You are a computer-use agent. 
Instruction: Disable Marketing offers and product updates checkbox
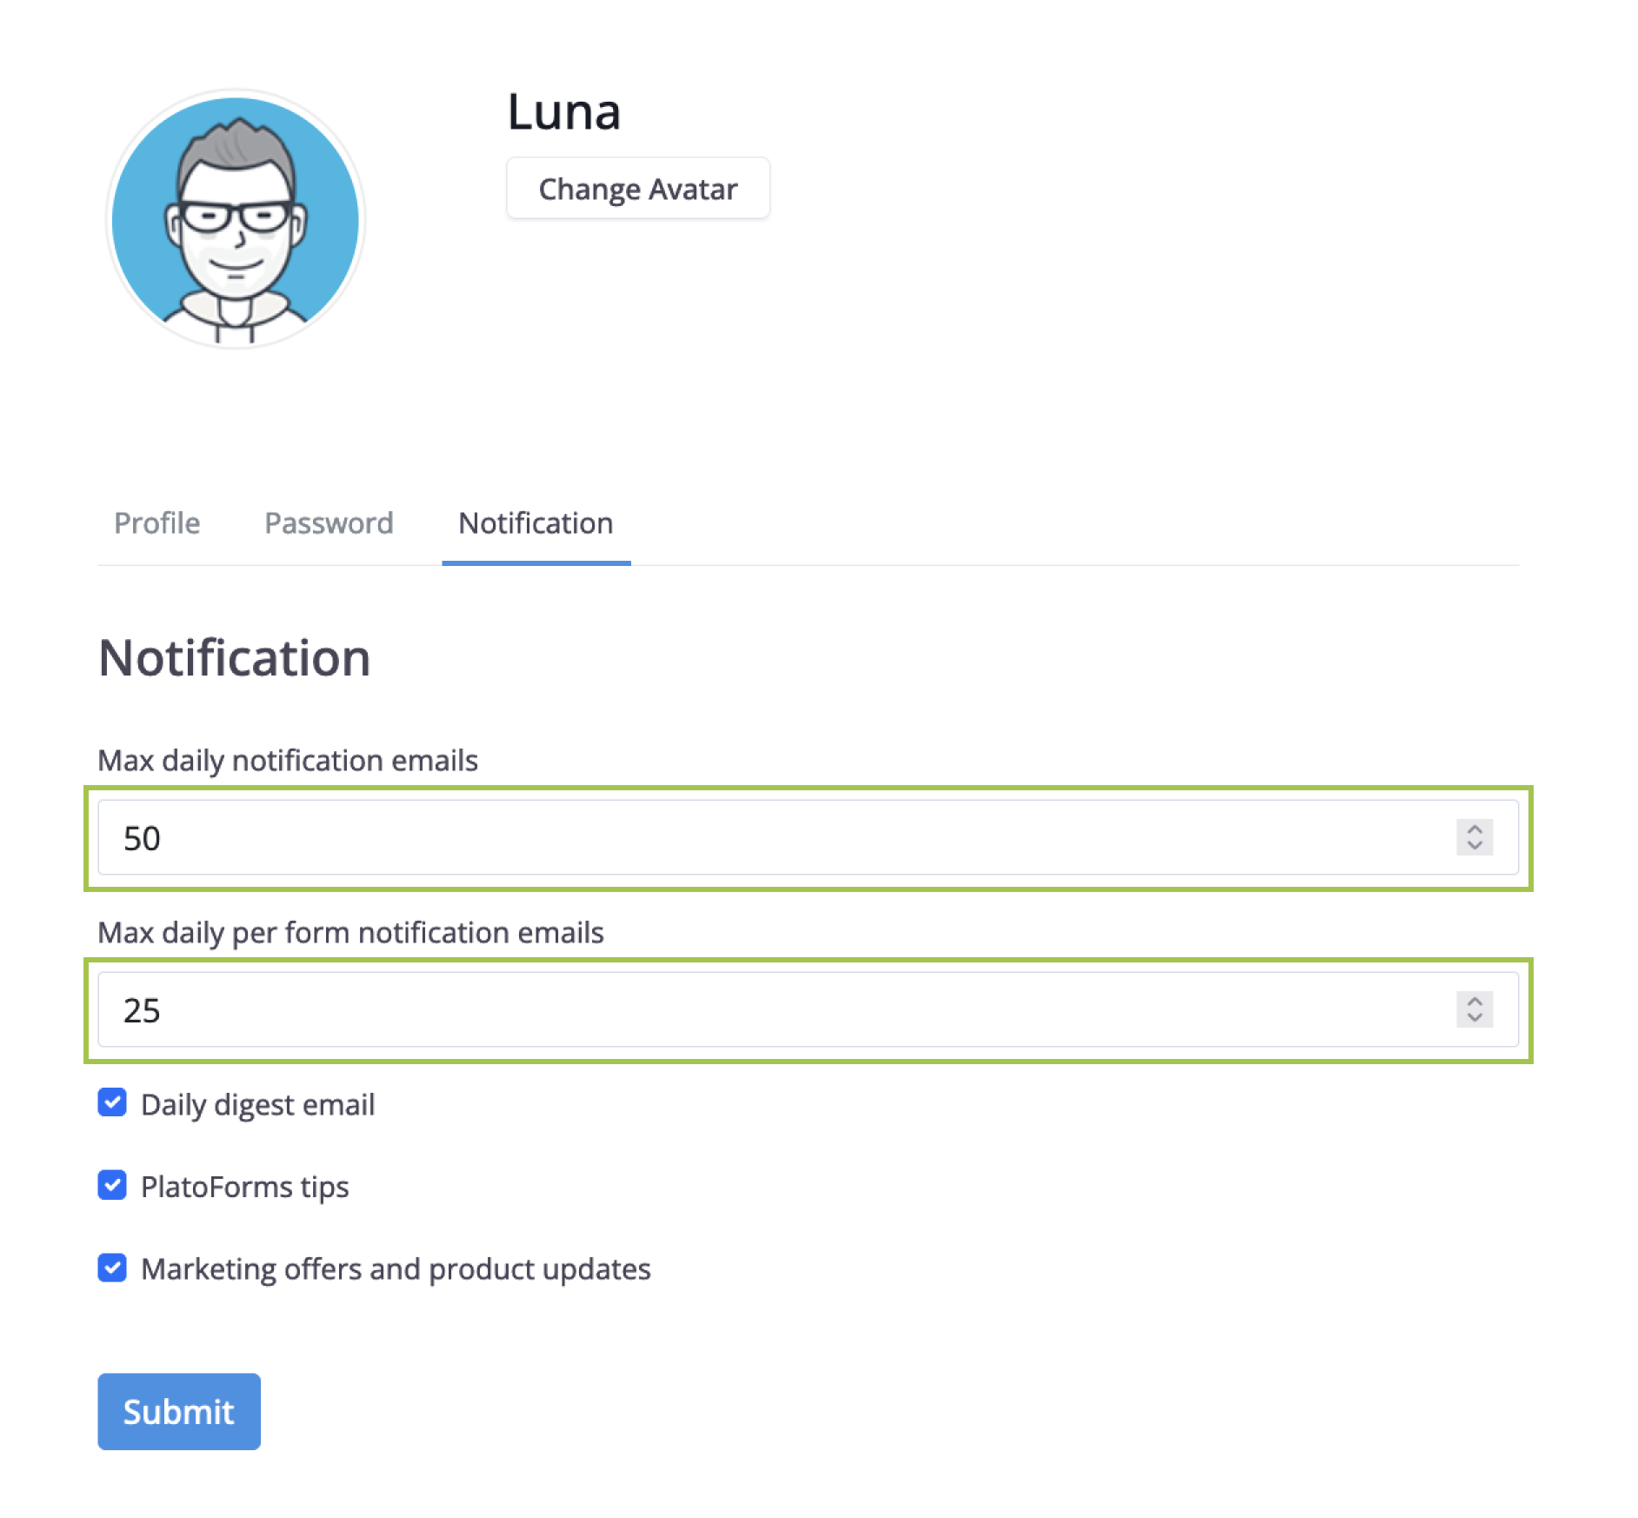pos(112,1268)
